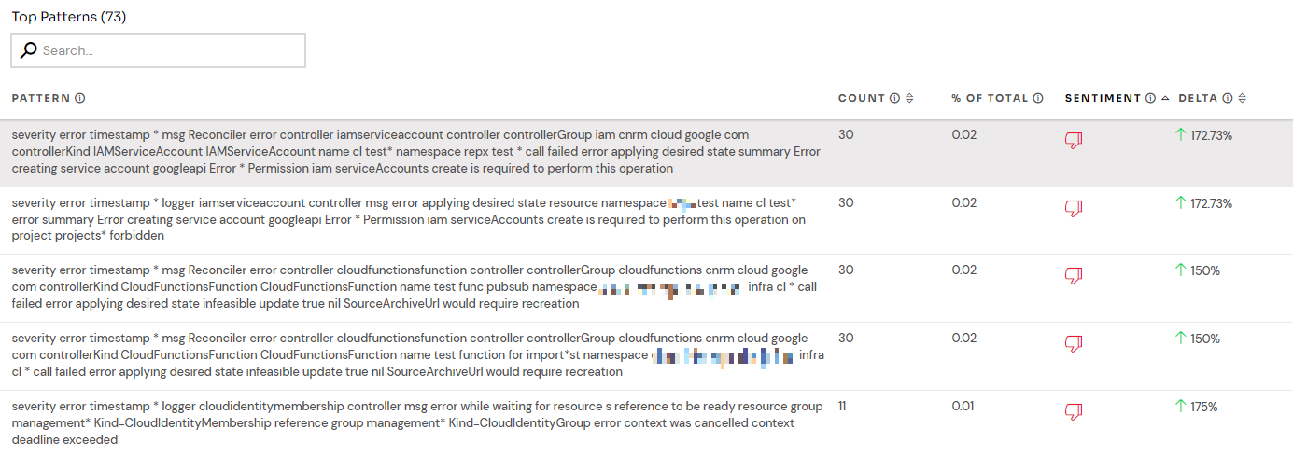Click green up arrow beside 175% delta
This screenshot has width=1293, height=457.
1180,406
